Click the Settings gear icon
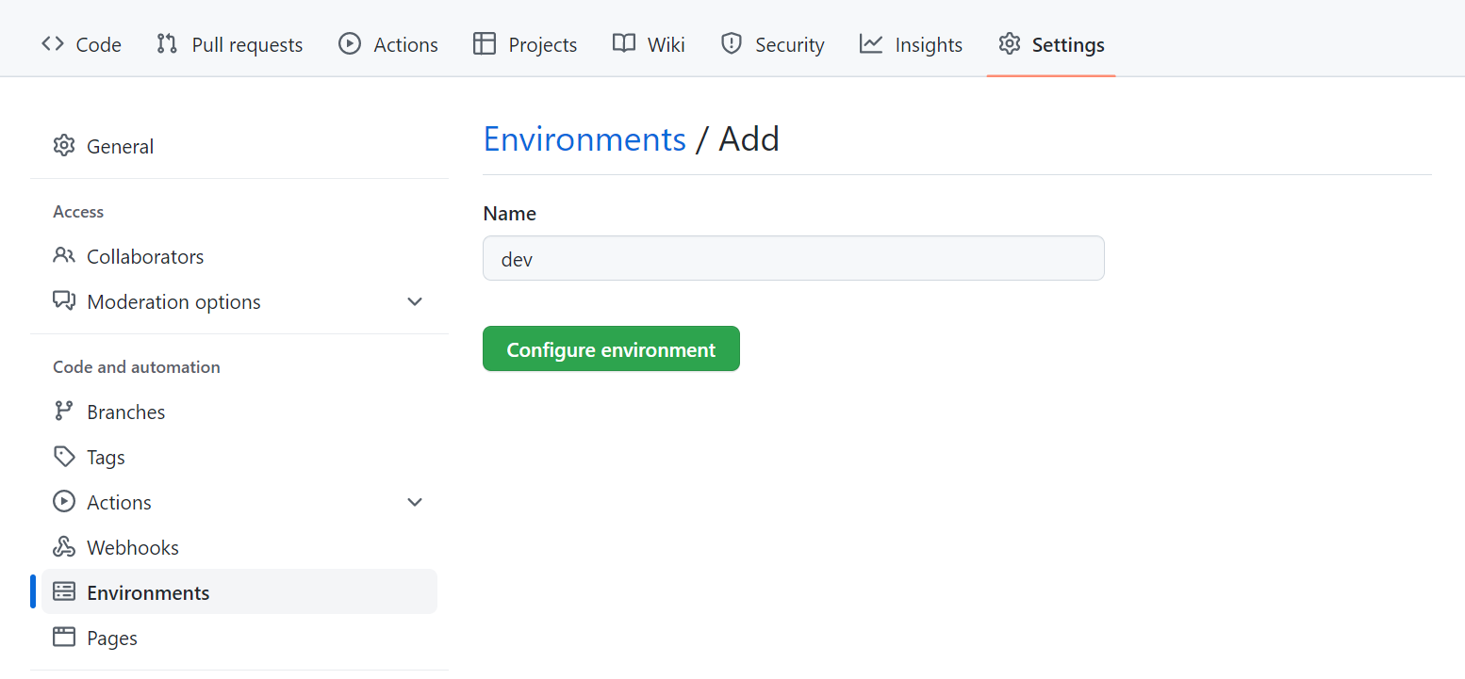Screen dimensions: 1465x679 pyautogui.click(x=1009, y=43)
